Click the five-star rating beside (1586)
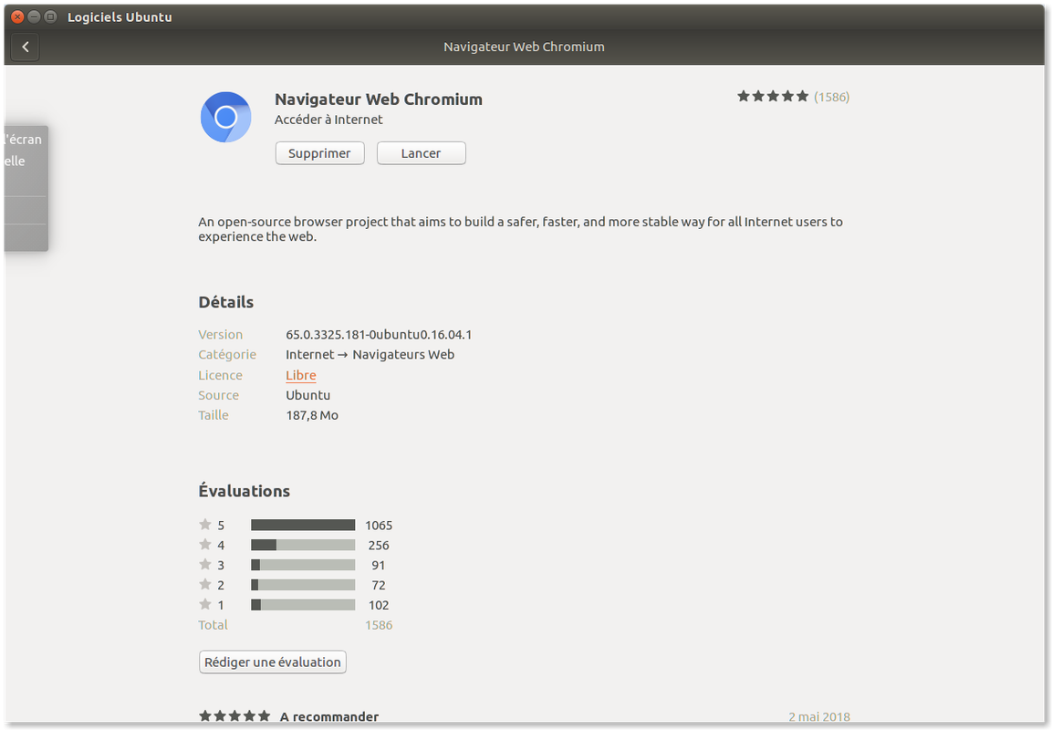The height and width of the screenshot is (730, 1052). click(773, 97)
